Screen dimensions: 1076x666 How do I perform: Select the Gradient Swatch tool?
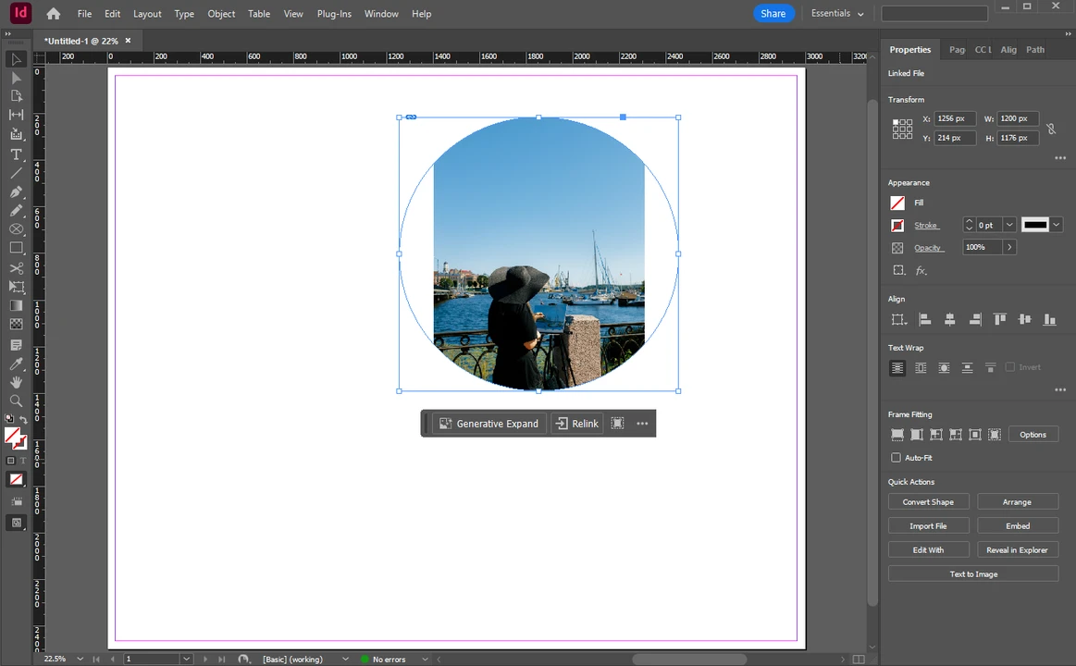tap(16, 305)
